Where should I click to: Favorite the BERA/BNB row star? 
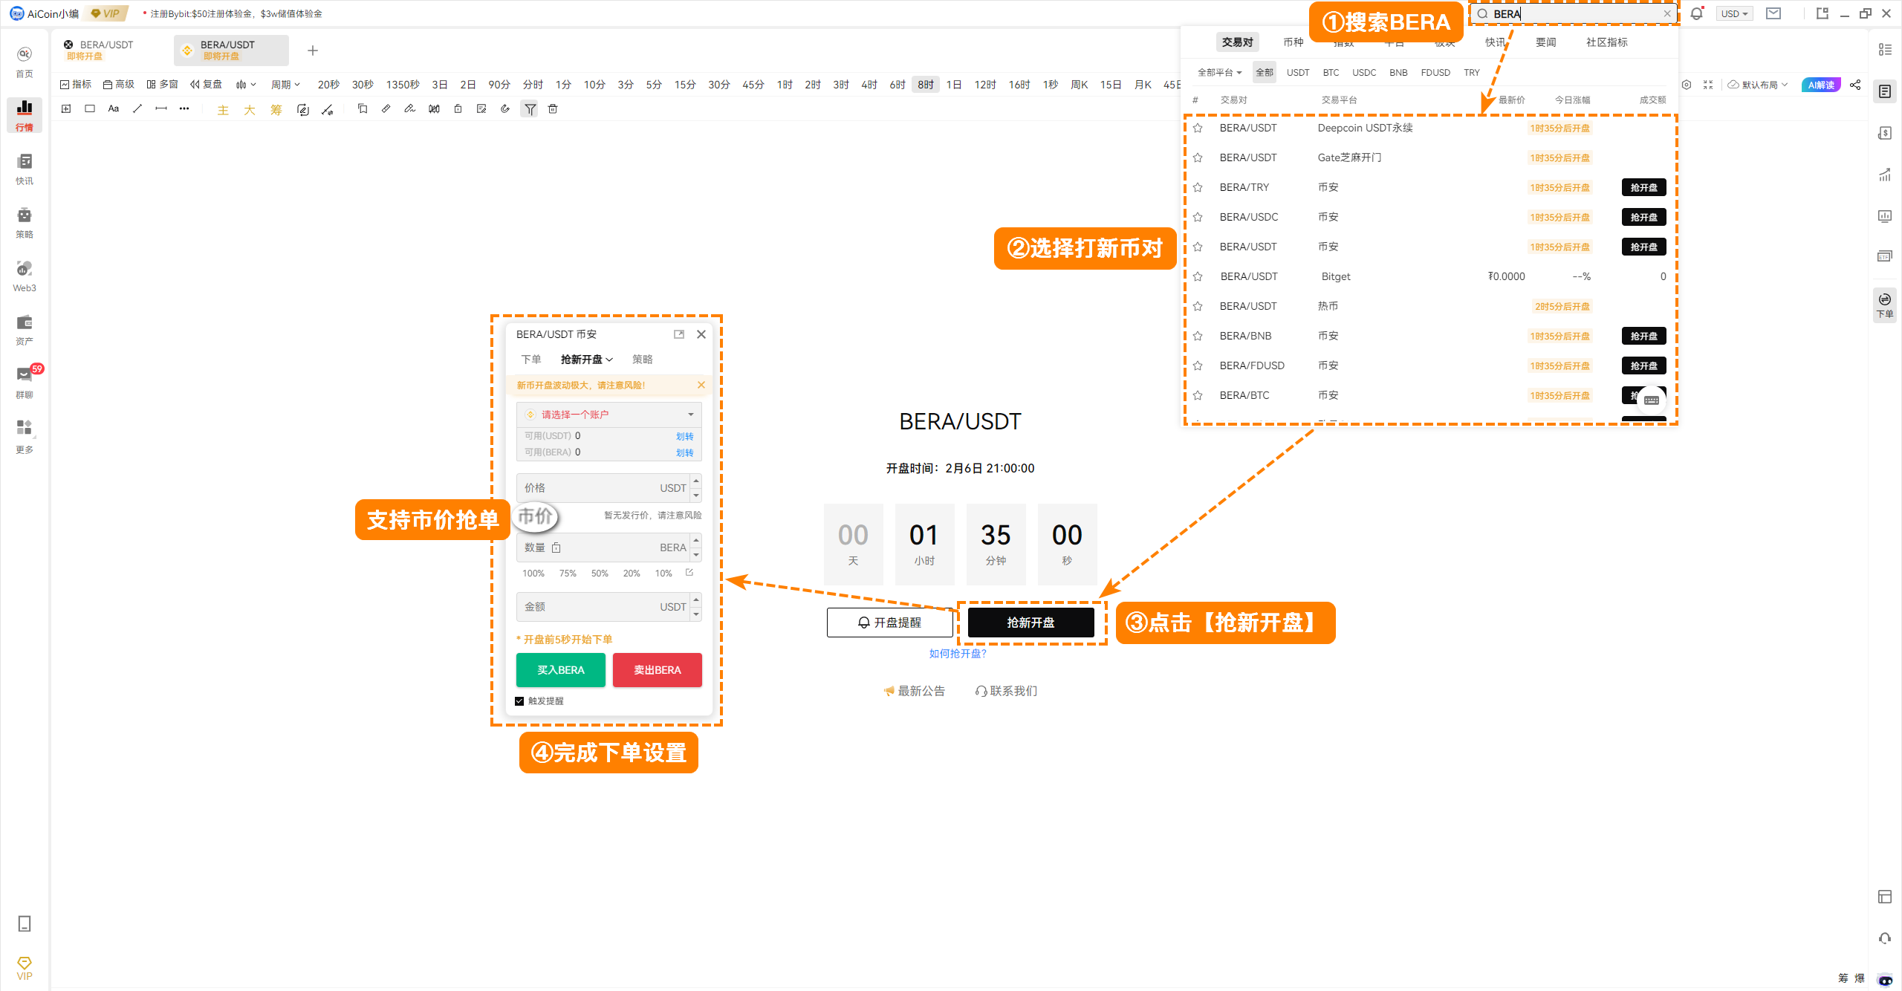click(1198, 336)
